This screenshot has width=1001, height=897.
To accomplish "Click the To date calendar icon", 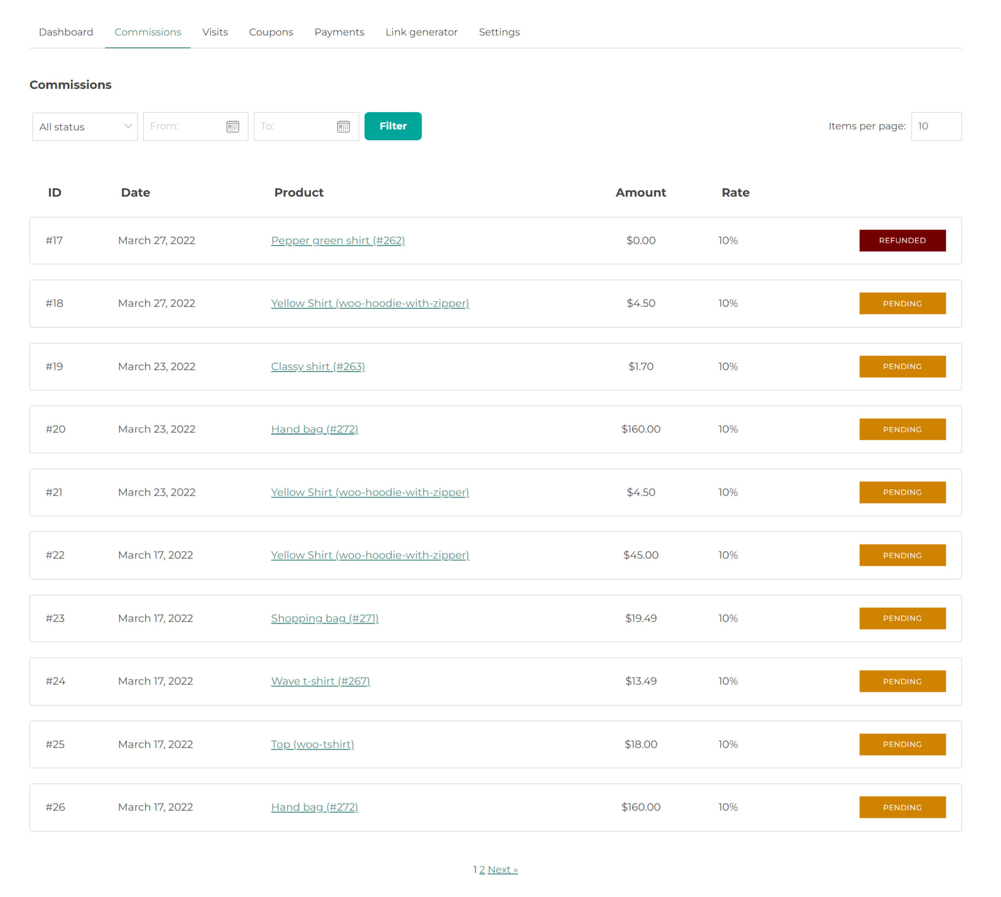I will [x=343, y=127].
